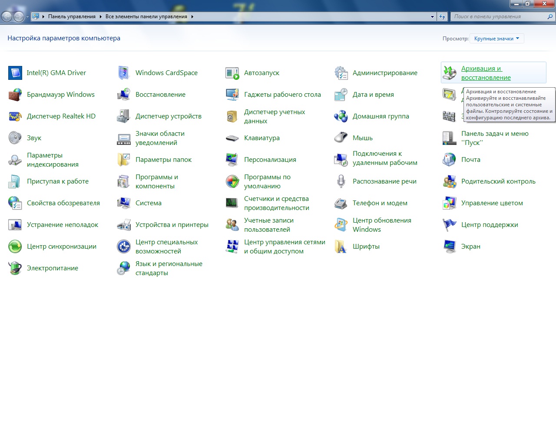Open the Персонализация link
The image size is (556, 427).
[x=270, y=160]
